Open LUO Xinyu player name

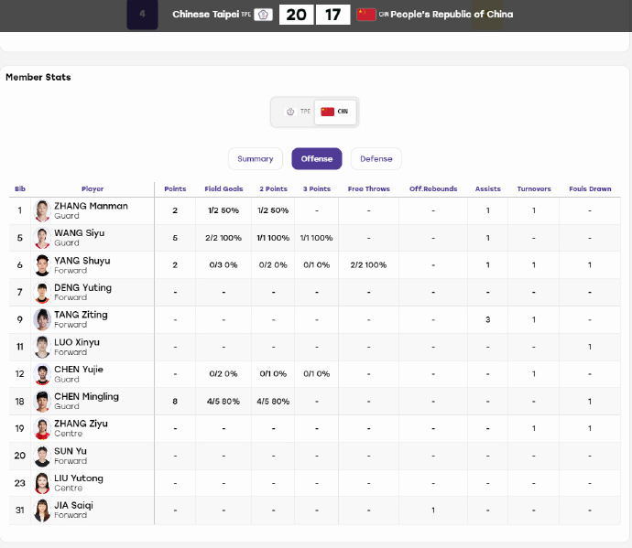pyautogui.click(x=77, y=342)
